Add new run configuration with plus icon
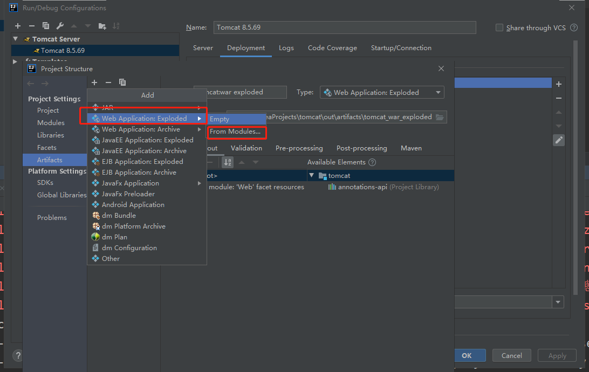The image size is (589, 372). [18, 26]
